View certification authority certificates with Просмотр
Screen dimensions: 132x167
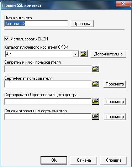pos(115,102)
